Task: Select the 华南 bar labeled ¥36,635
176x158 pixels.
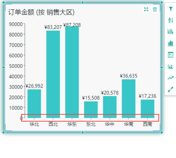Action: pos(129,98)
